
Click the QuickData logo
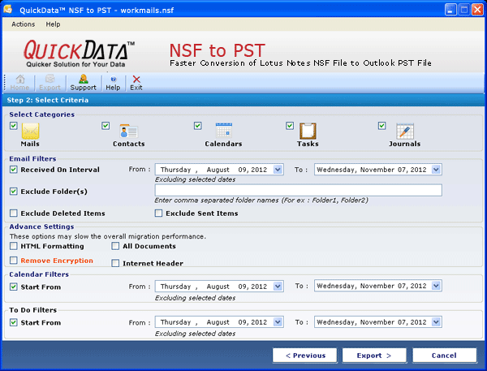tap(79, 54)
